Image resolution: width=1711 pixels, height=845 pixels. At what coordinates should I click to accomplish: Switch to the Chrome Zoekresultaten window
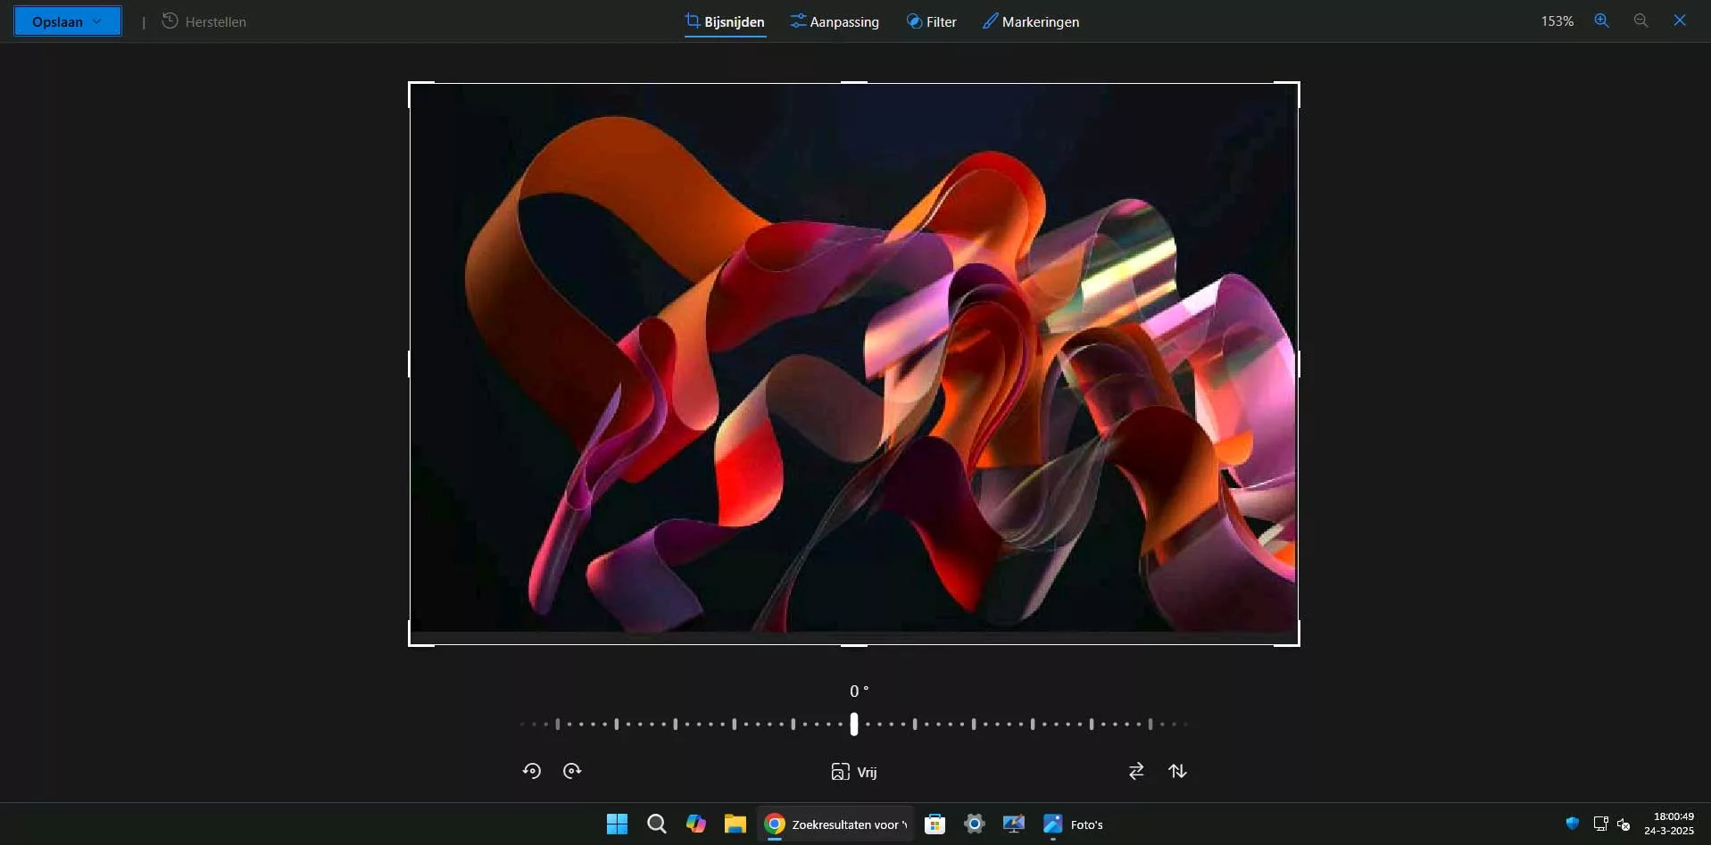click(836, 824)
